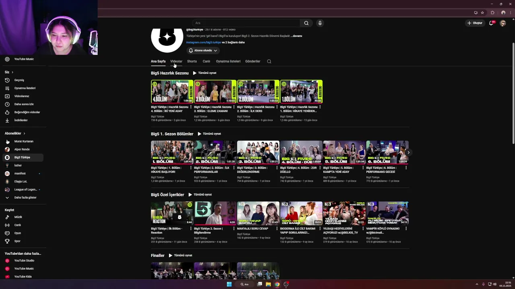This screenshot has height=289, width=515.
Task: Switch to Ana Sayfa tab
Action: (x=158, y=61)
